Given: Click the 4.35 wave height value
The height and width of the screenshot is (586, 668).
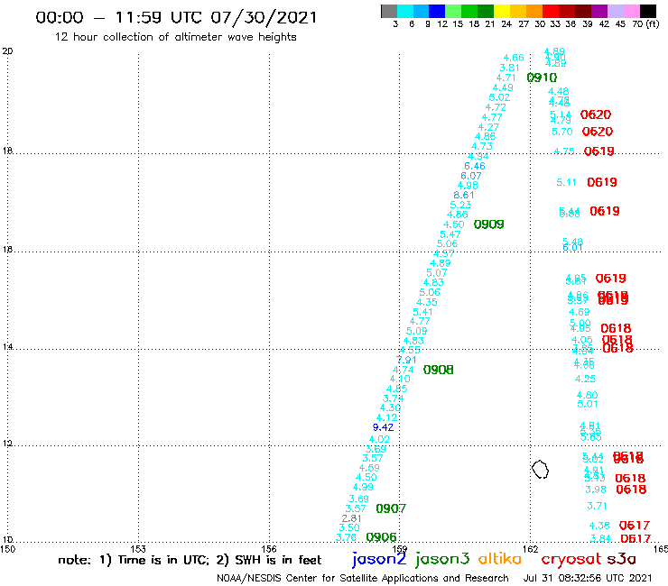Looking at the screenshot, I should click(426, 302).
